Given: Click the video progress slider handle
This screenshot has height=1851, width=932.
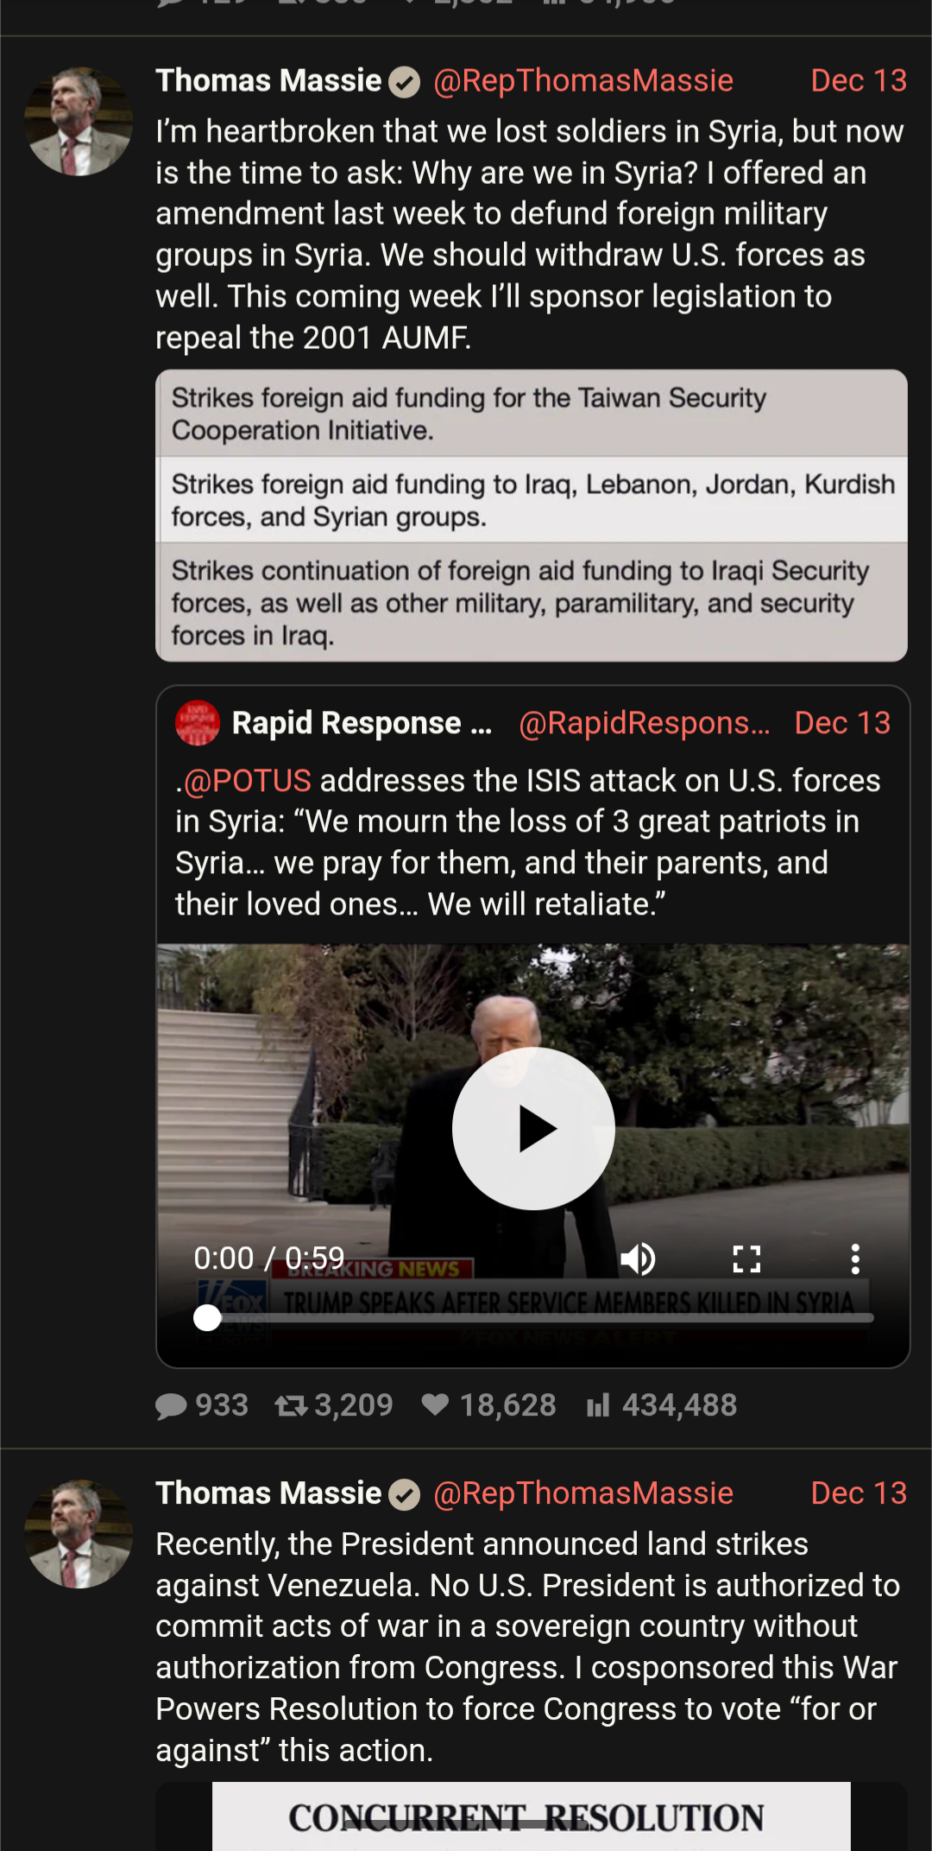Looking at the screenshot, I should click(x=207, y=1317).
